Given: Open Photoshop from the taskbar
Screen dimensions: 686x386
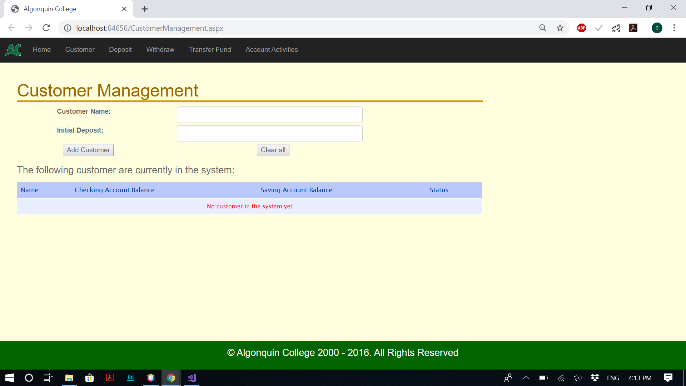Looking at the screenshot, I should [x=130, y=378].
